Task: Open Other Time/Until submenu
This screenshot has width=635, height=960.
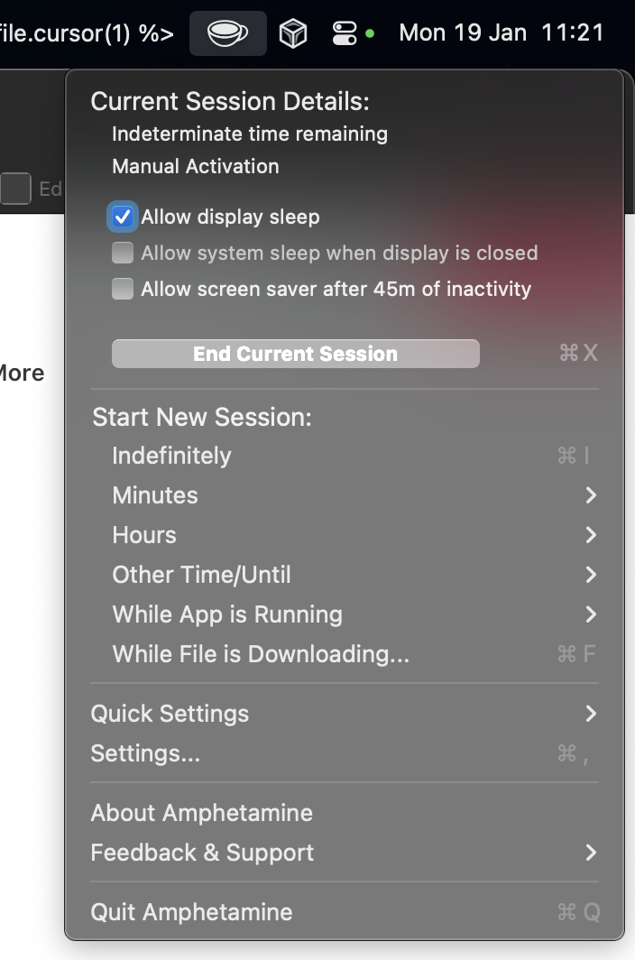Action: pyautogui.click(x=201, y=575)
